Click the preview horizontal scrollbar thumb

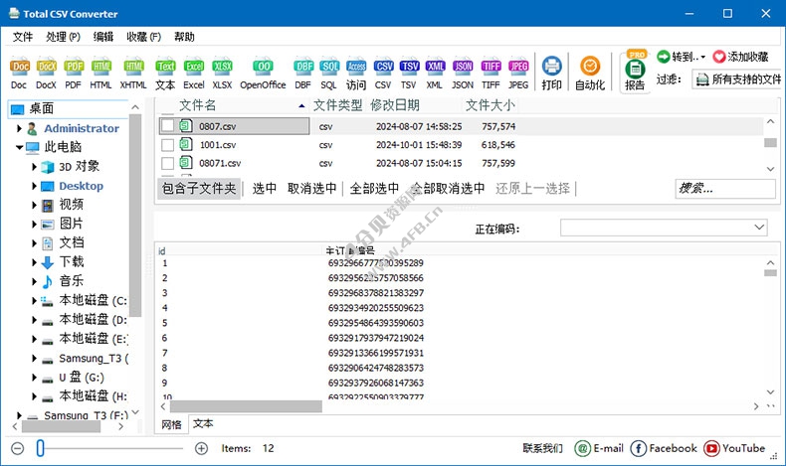pyautogui.click(x=246, y=406)
